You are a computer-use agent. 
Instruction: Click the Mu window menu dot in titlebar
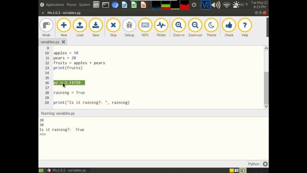pos(43,13)
